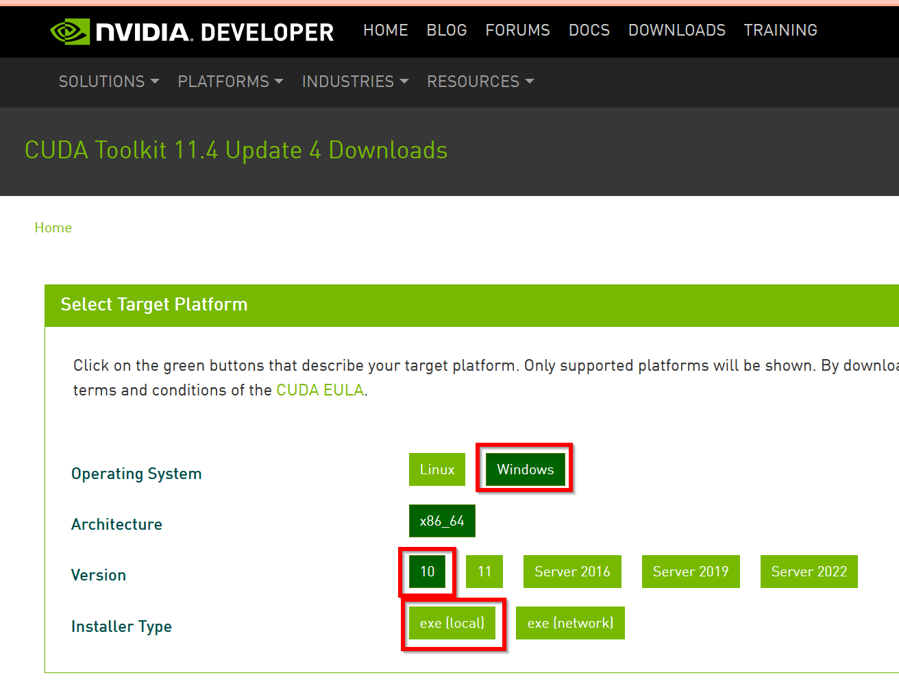Navigate to DOCS
The image size is (899, 697).
(x=589, y=30)
